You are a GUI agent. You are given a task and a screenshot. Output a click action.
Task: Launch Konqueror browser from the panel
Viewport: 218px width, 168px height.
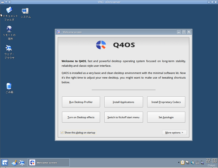tap(22, 163)
